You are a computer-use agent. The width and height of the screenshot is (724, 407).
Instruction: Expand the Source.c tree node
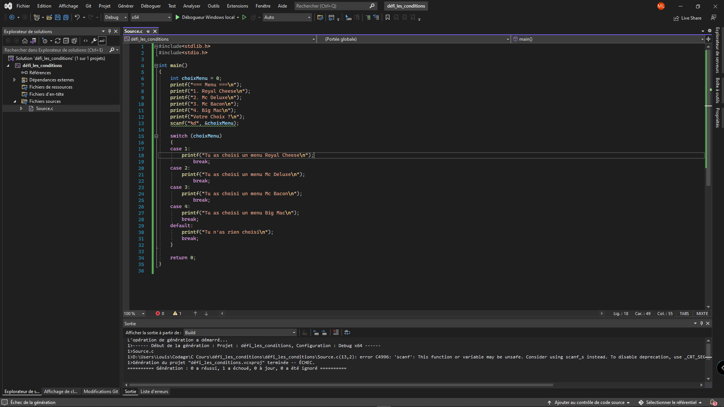21,109
